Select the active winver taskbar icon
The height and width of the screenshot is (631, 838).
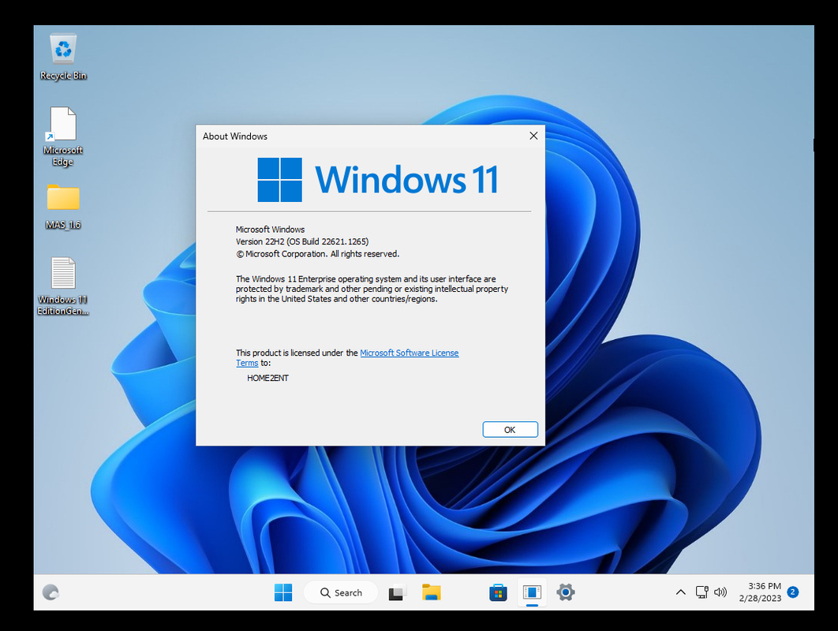point(532,592)
